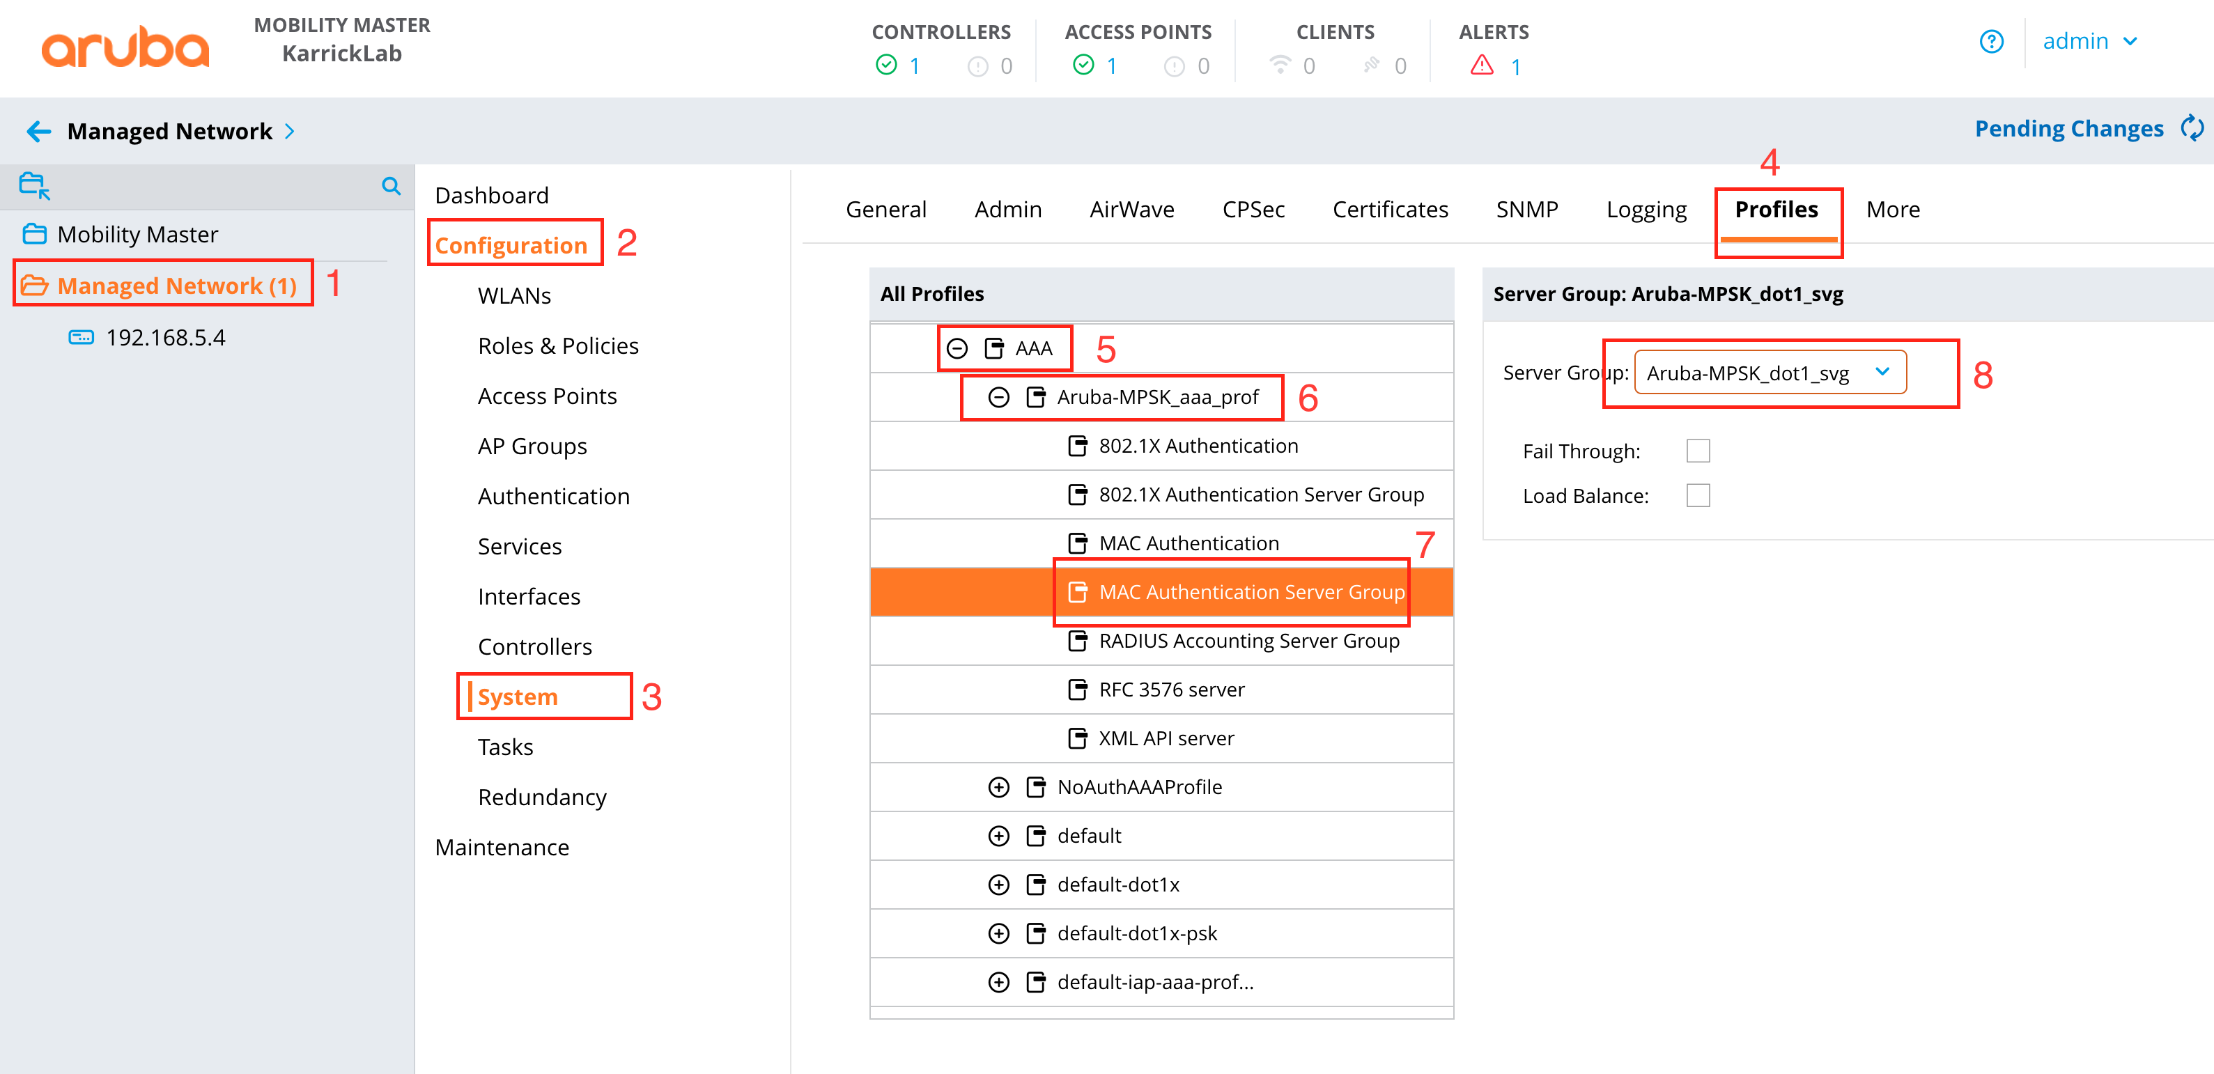Click the red alerts warning triangle icon
This screenshot has width=2214, height=1074.
coord(1481,65)
